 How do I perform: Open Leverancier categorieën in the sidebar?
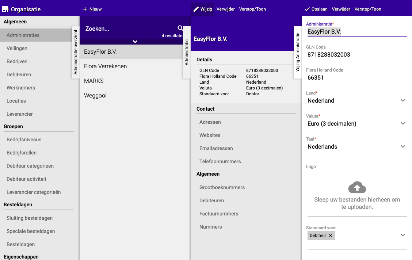click(x=34, y=192)
